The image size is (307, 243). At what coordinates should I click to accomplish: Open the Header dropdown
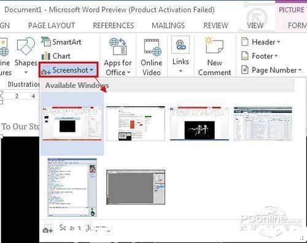click(x=260, y=42)
